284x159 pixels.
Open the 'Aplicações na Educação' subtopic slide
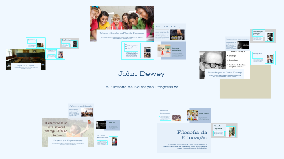[x=81, y=110]
